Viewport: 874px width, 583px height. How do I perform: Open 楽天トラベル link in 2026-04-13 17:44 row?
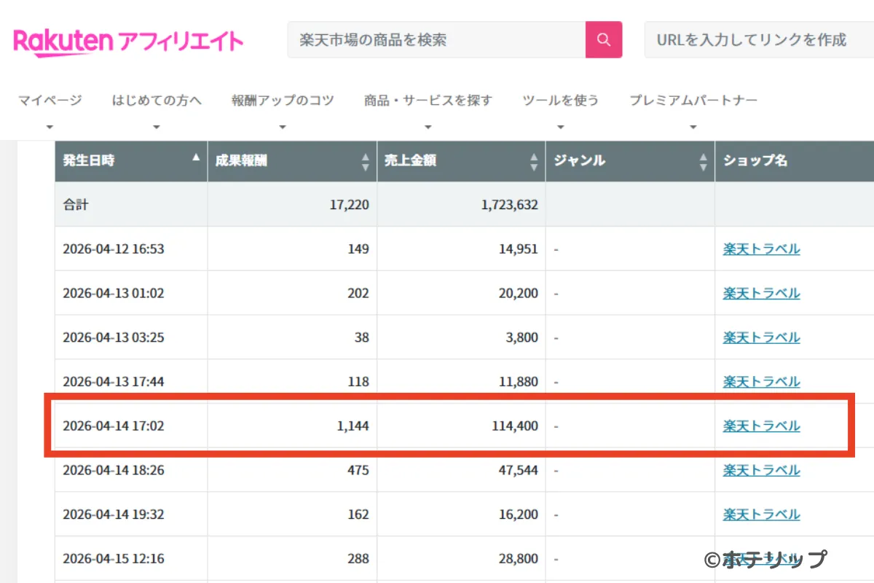[x=761, y=382]
